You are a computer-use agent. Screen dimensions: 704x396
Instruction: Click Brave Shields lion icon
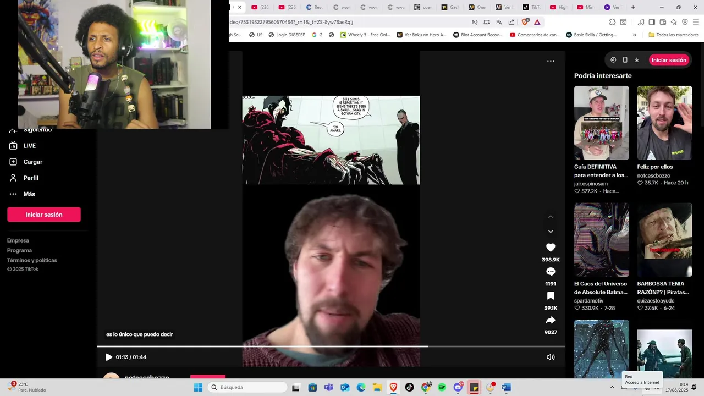point(525,22)
